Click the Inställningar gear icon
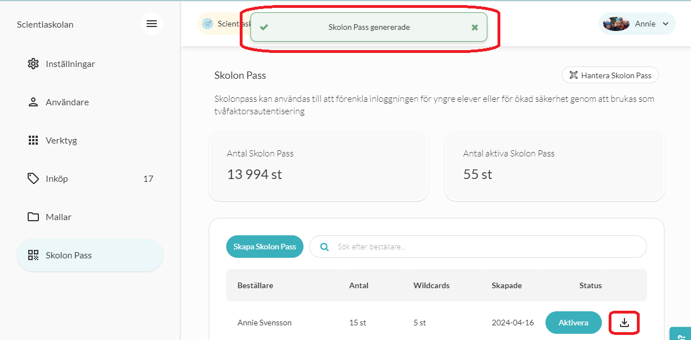 pyautogui.click(x=33, y=64)
